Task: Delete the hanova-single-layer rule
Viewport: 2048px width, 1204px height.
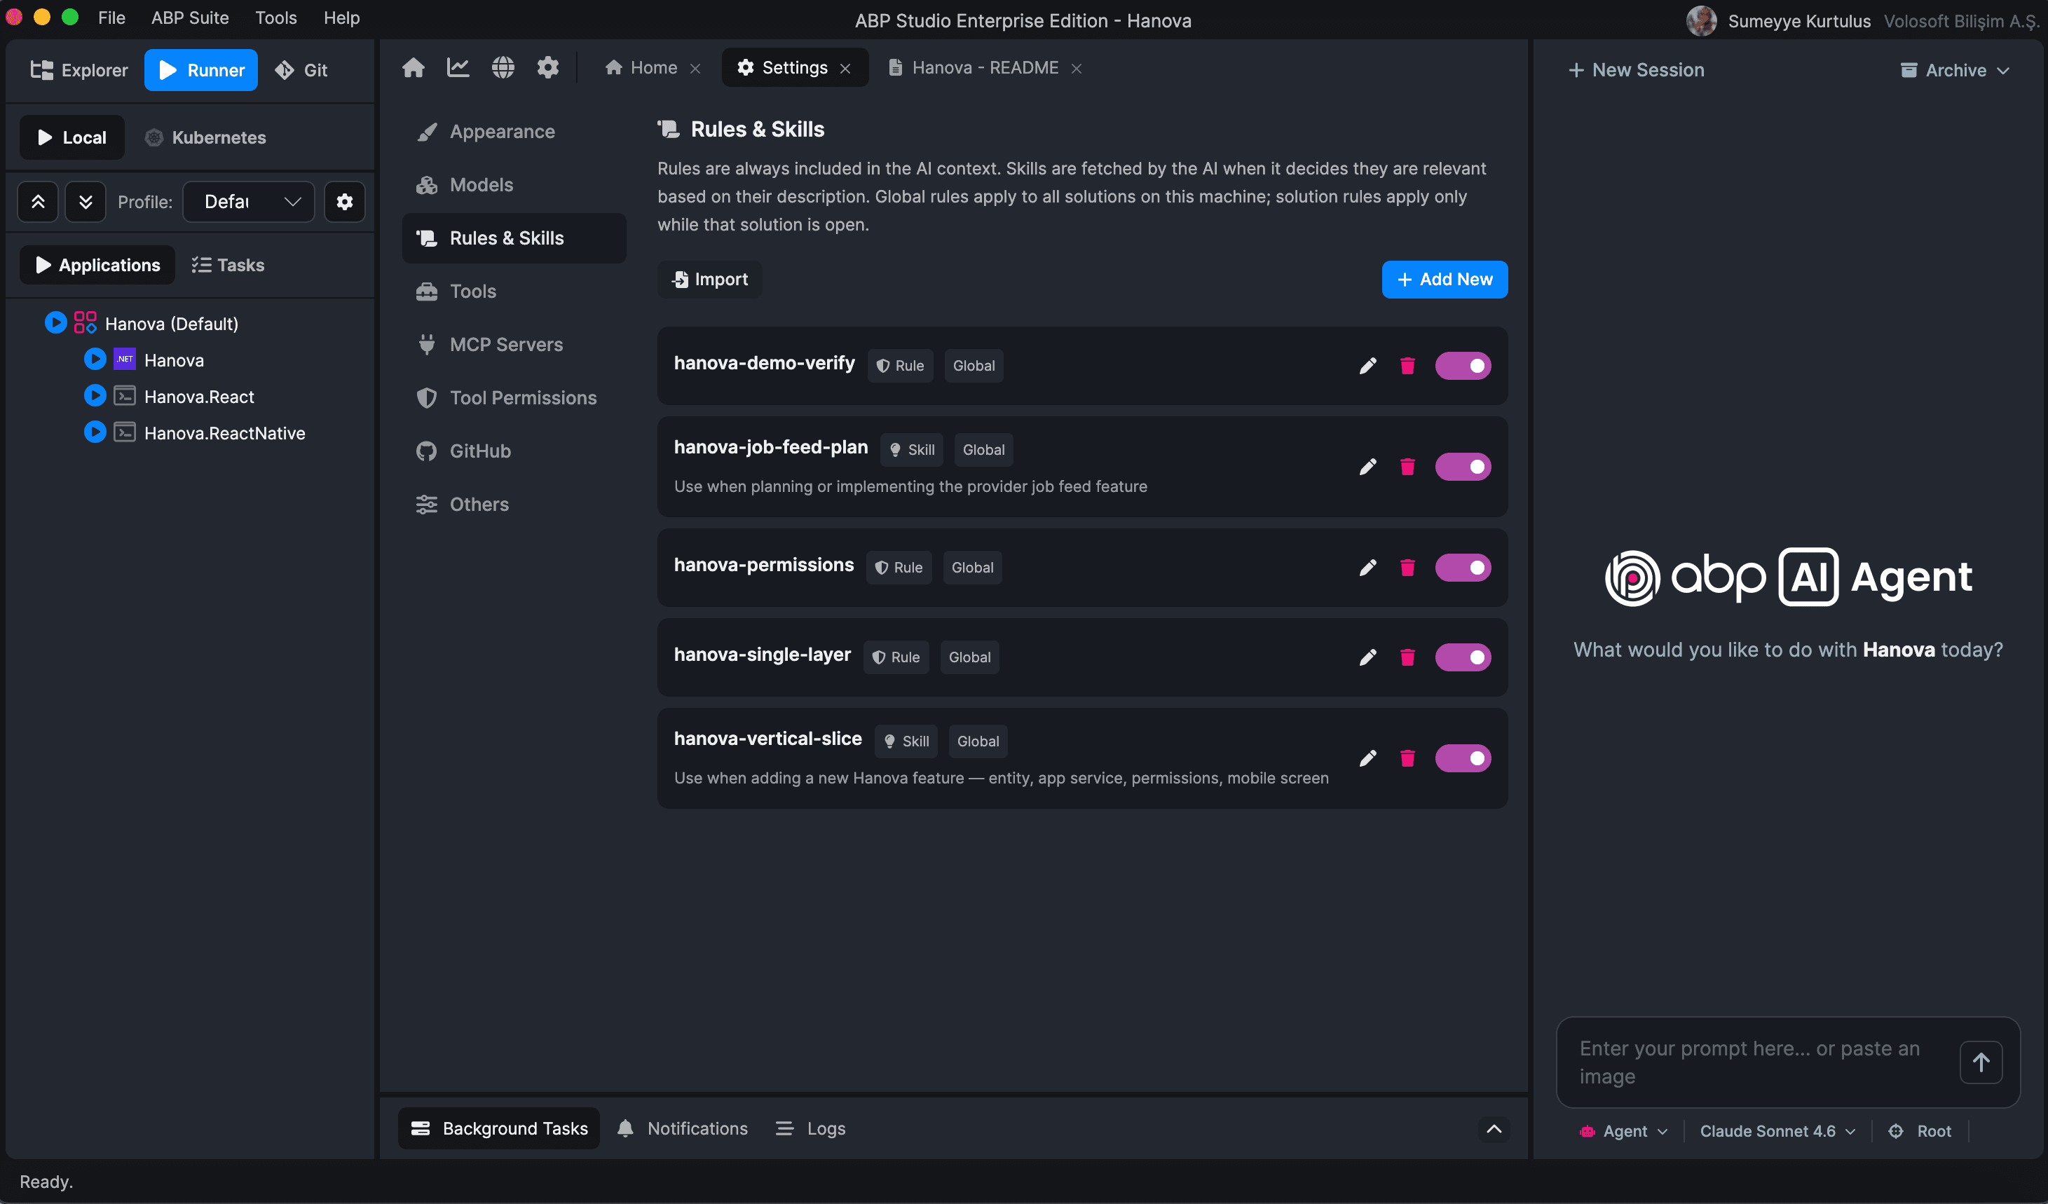Action: tap(1407, 657)
